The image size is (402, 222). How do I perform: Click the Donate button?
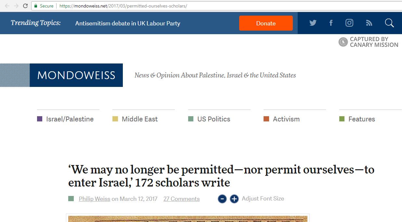266,23
